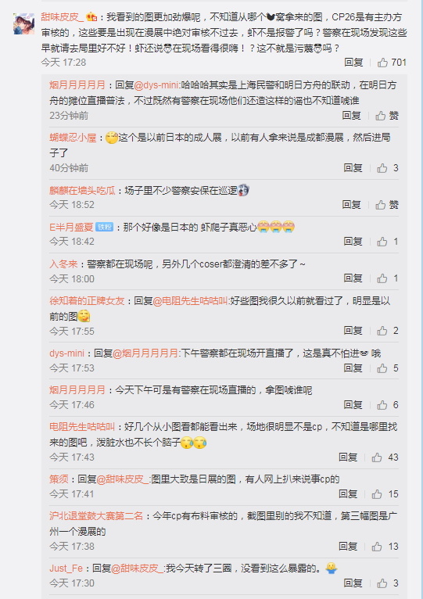Like 蝴蝶忍小屋's comment with 3 likes
Image resolution: width=423 pixels, height=599 pixels.
click(388, 167)
